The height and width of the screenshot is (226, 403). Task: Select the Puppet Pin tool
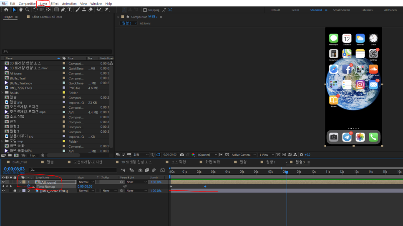[107, 10]
